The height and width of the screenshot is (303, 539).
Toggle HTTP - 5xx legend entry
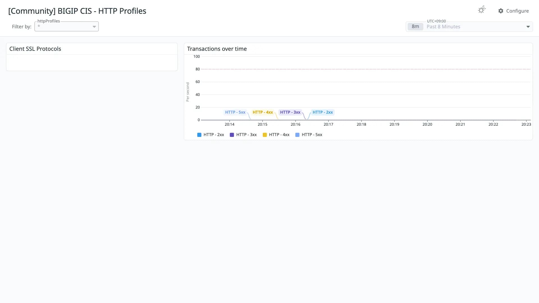pos(309,135)
